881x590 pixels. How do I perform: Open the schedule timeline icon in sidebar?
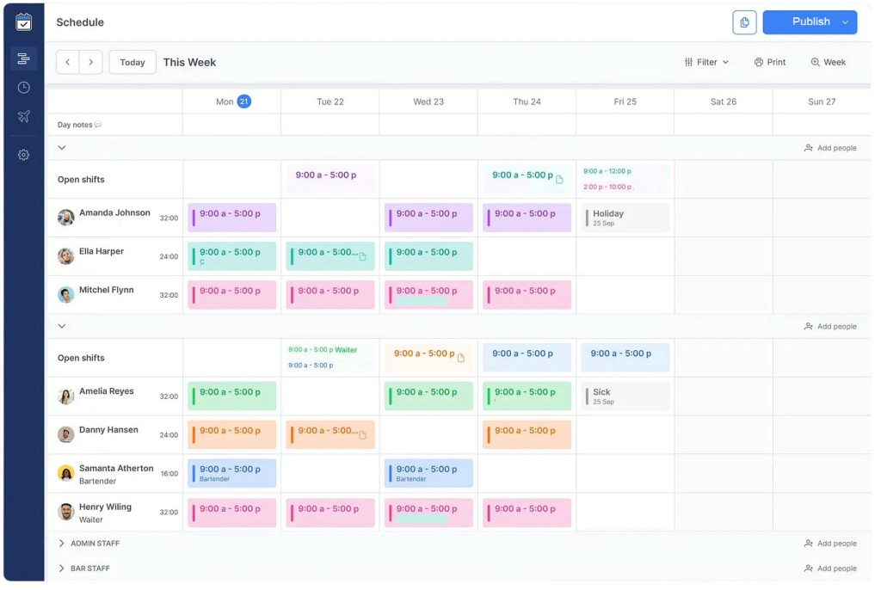(x=23, y=58)
